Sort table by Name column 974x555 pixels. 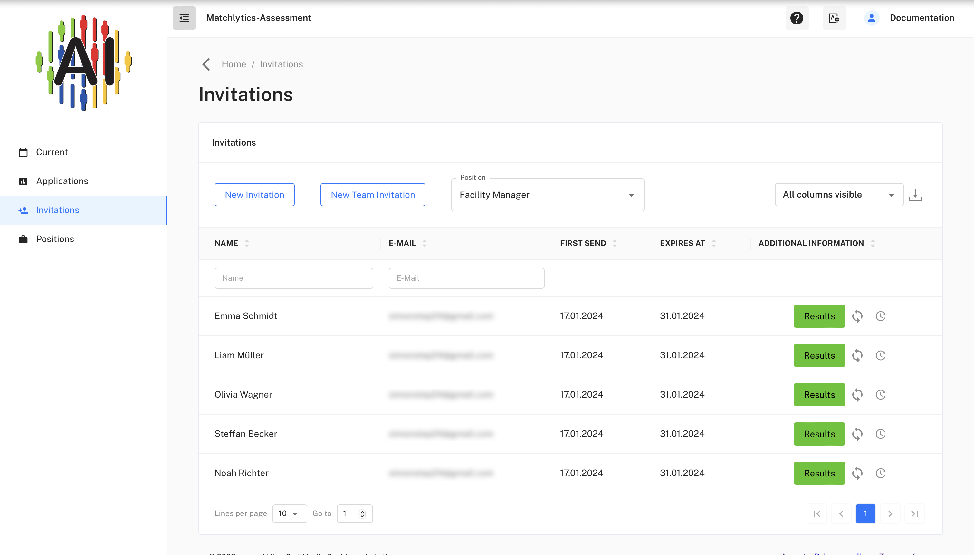(x=247, y=243)
